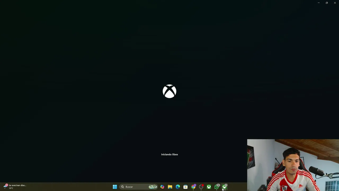
Task: Open the weather widget showing 16°C
Action: 15,187
